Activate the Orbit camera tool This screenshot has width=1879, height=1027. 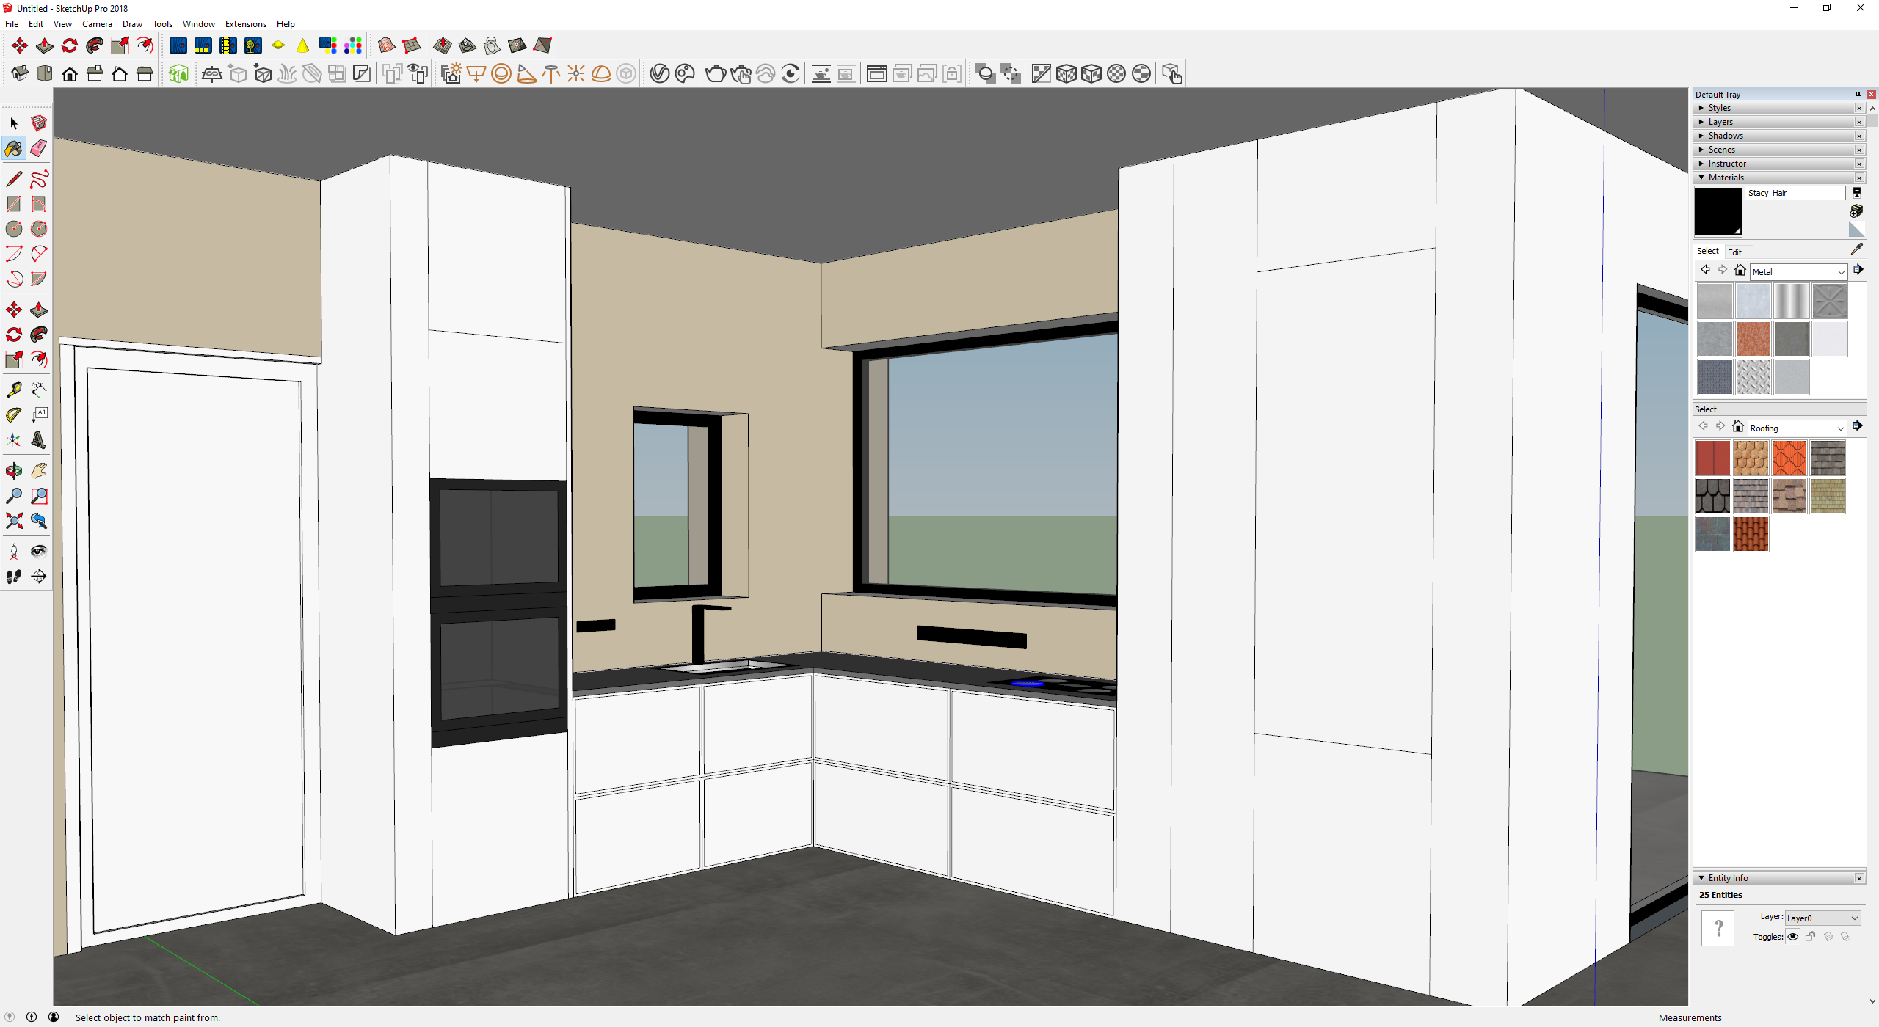coord(14,471)
